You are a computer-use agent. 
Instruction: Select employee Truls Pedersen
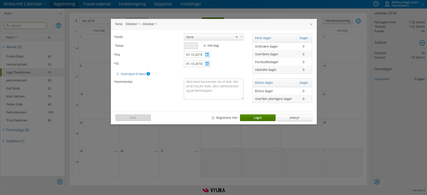[x=33, y=120]
